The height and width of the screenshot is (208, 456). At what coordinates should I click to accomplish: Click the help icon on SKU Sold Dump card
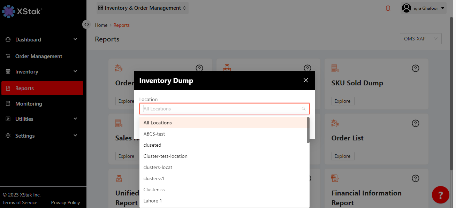click(x=415, y=68)
